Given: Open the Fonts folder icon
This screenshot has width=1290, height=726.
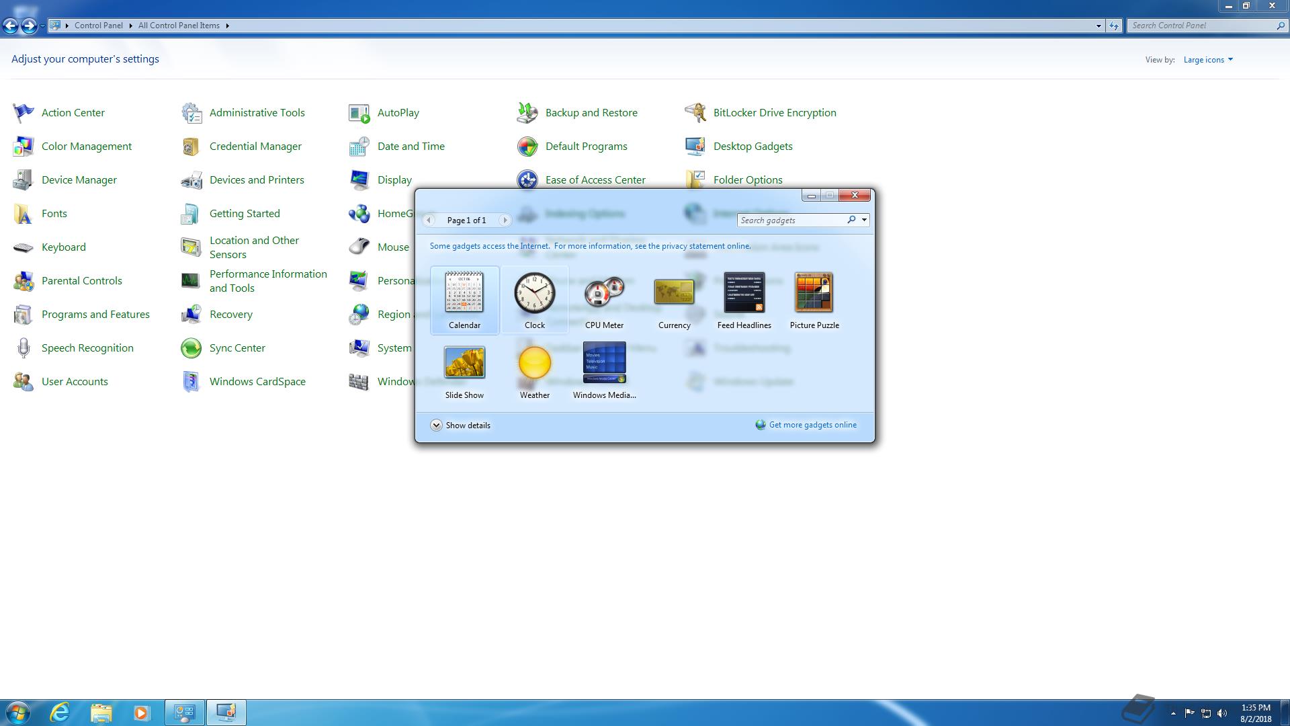Looking at the screenshot, I should coord(24,214).
